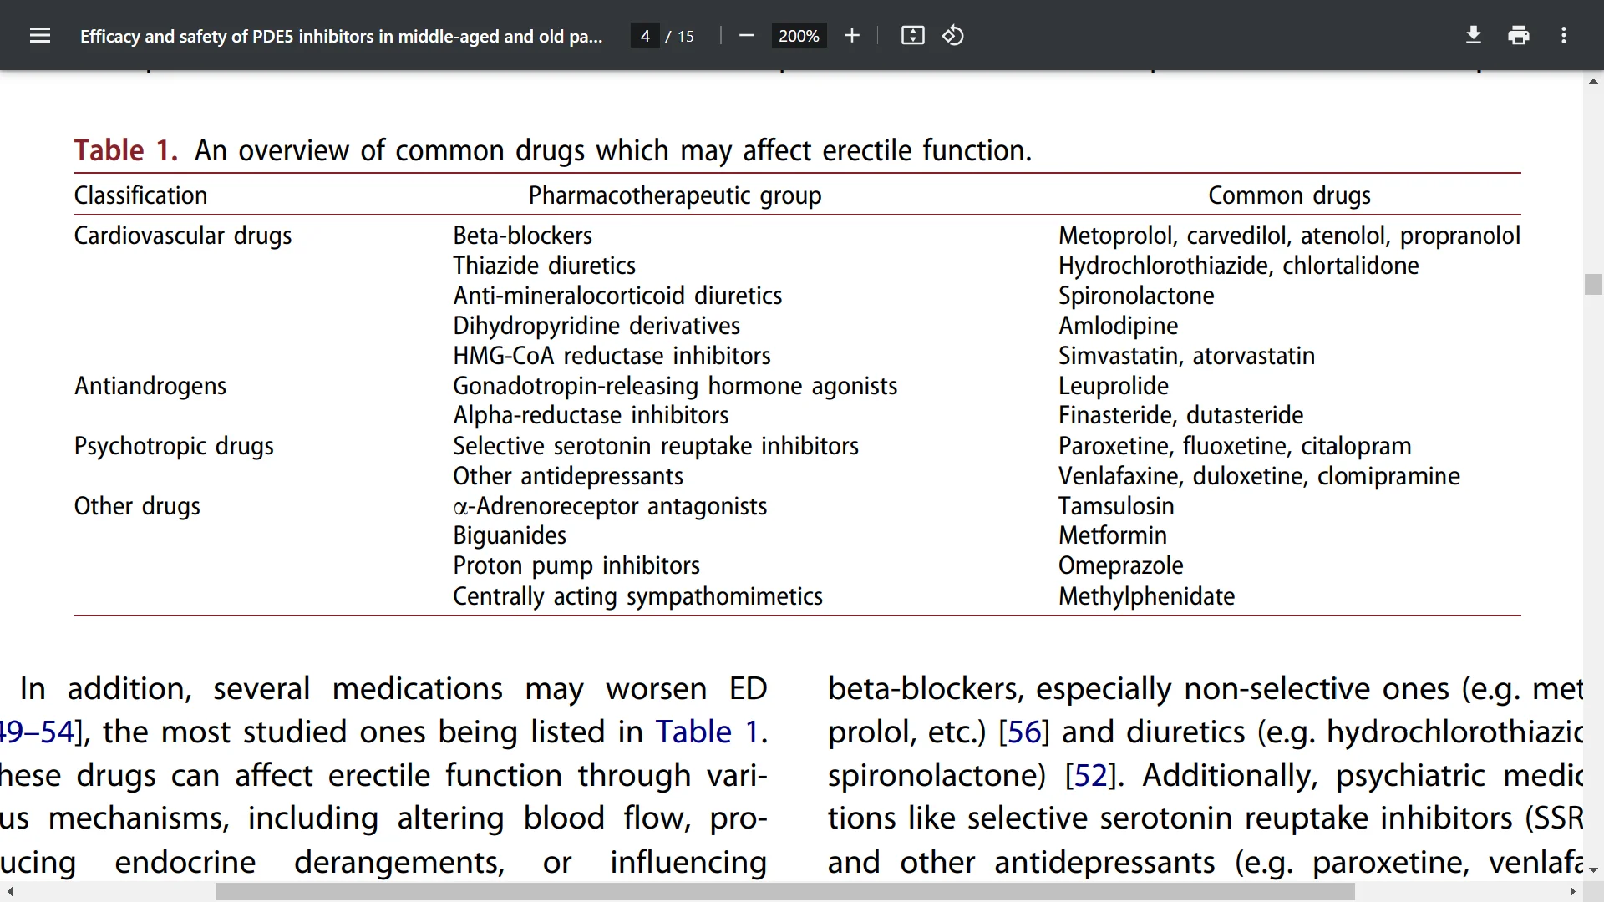This screenshot has height=902, width=1604.
Task: Click the 'Common drugs' column header
Action: point(1289,195)
